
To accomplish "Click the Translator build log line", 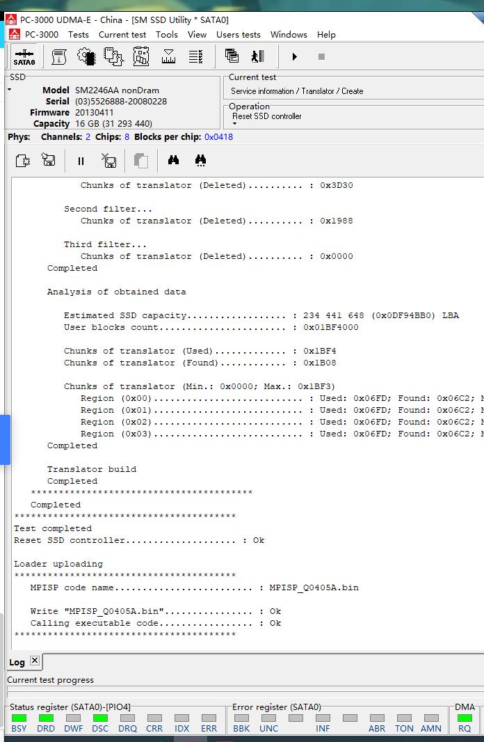I will point(92,469).
